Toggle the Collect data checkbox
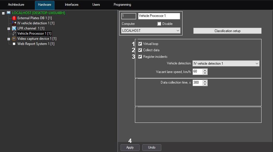This screenshot has height=152, width=273. pyautogui.click(x=140, y=50)
